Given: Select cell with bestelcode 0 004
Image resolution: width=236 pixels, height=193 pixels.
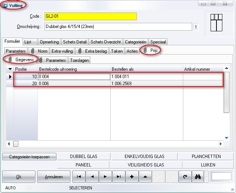Looking at the screenshot, I should click(x=74, y=77).
